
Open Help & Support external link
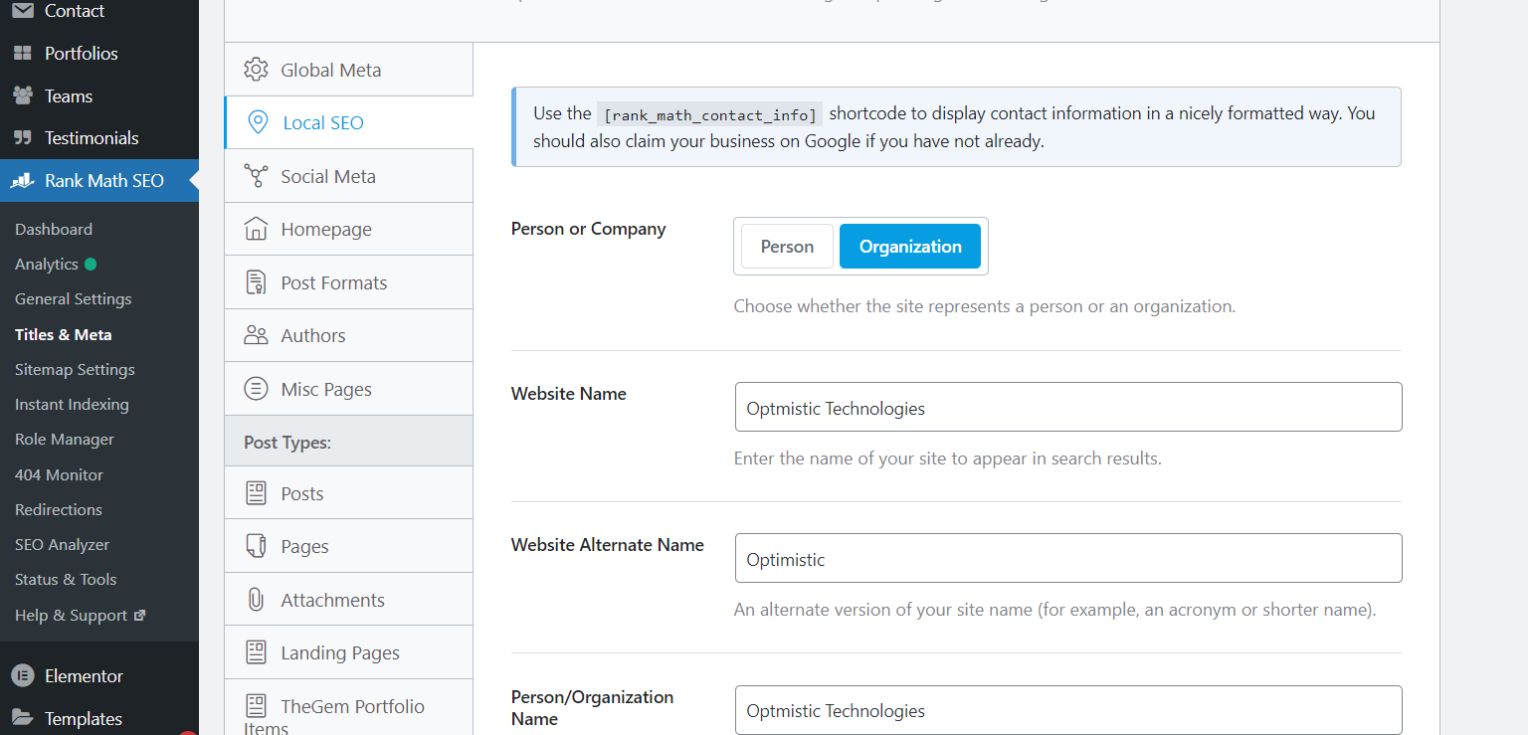(x=80, y=615)
